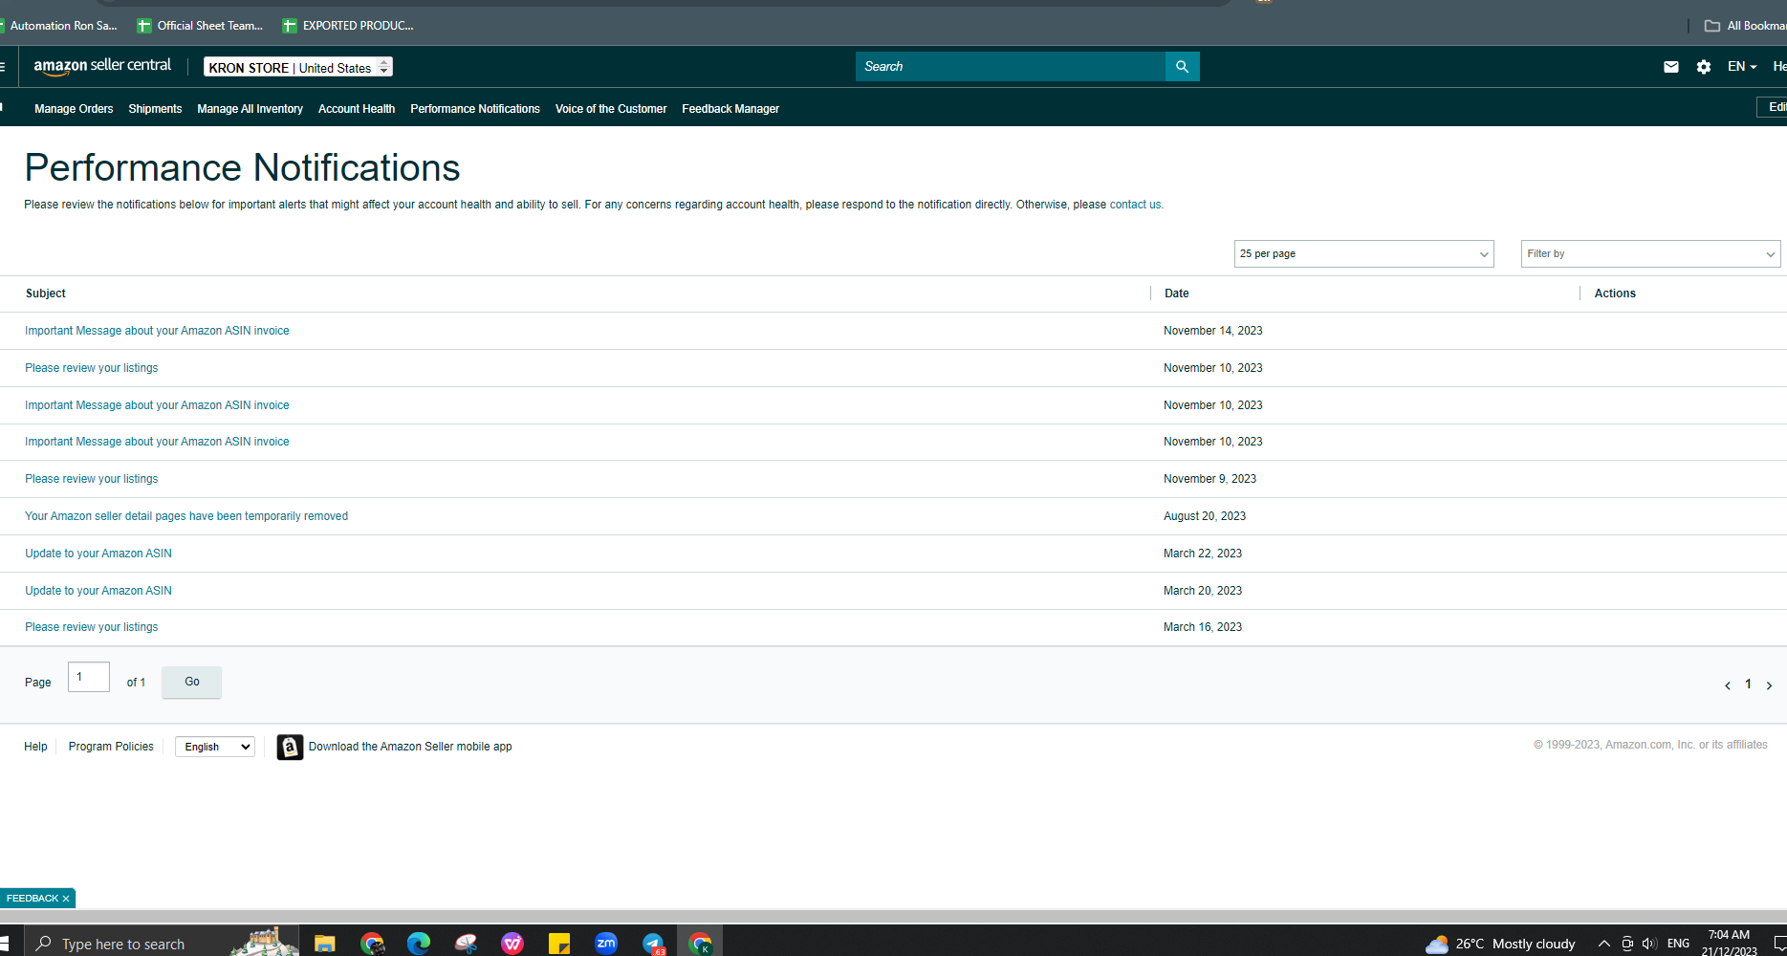Click the volume speaker tray icon
Image resolution: width=1787 pixels, height=956 pixels.
point(1649,944)
